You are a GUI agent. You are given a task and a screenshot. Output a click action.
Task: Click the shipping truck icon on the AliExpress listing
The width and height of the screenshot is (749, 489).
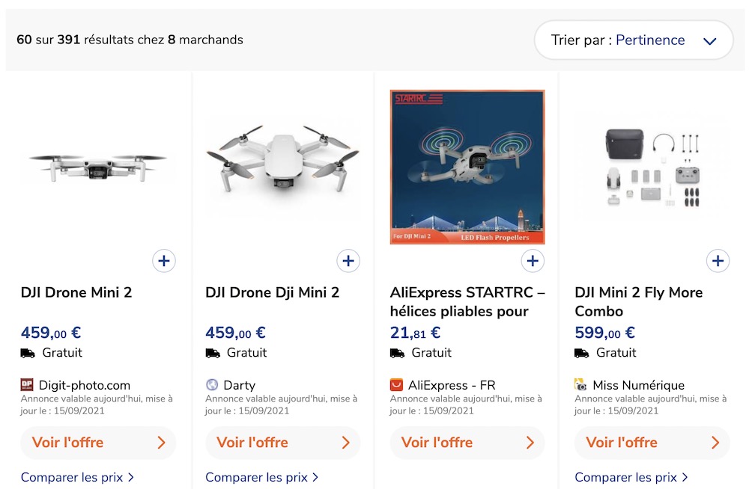(396, 352)
